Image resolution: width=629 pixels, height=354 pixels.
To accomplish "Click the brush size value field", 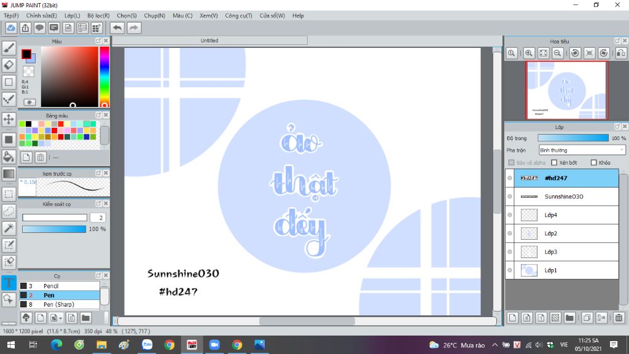I will pos(98,218).
